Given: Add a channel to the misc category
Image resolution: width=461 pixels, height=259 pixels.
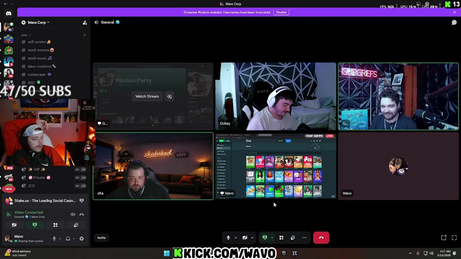Looking at the screenshot, I should [x=84, y=35].
